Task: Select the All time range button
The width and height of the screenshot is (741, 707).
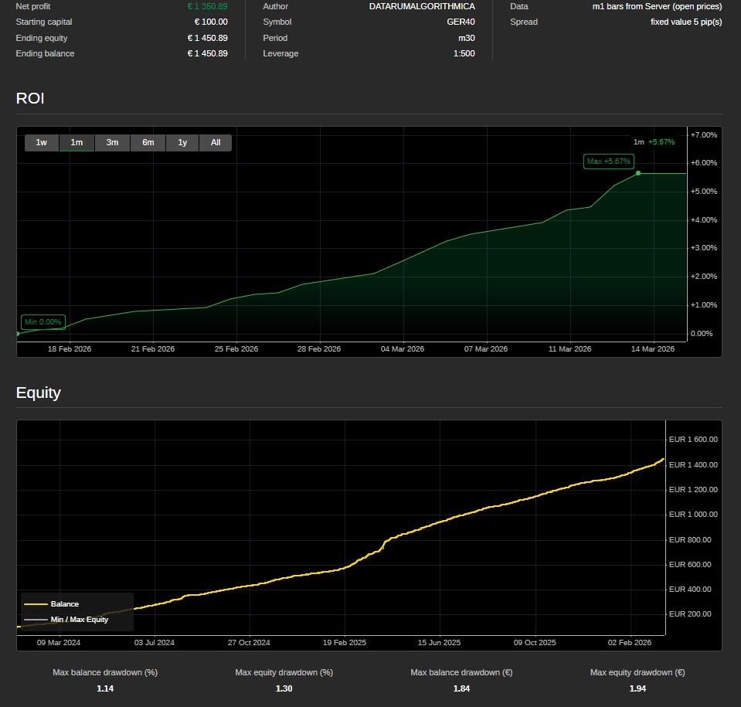Action: point(216,142)
